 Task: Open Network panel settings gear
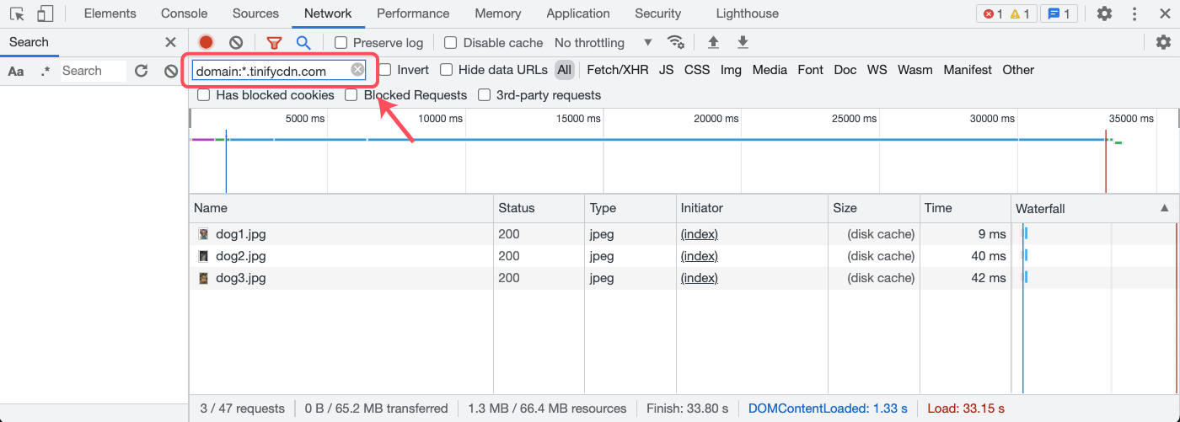(x=1163, y=42)
